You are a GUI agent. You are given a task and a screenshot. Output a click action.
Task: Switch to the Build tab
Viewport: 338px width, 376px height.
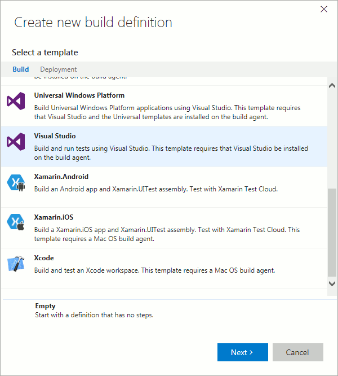point(21,69)
